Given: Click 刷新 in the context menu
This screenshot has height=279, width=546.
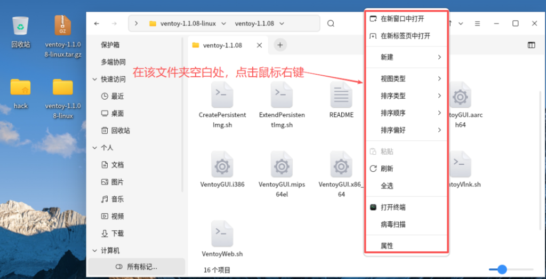Looking at the screenshot, I should click(406, 169).
